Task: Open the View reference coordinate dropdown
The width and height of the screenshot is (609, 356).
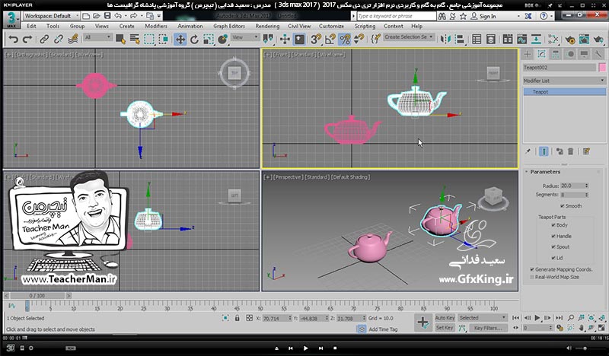Action: [245, 37]
